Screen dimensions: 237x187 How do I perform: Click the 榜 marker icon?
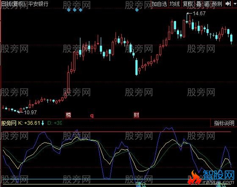pyautogui.click(x=68, y=115)
